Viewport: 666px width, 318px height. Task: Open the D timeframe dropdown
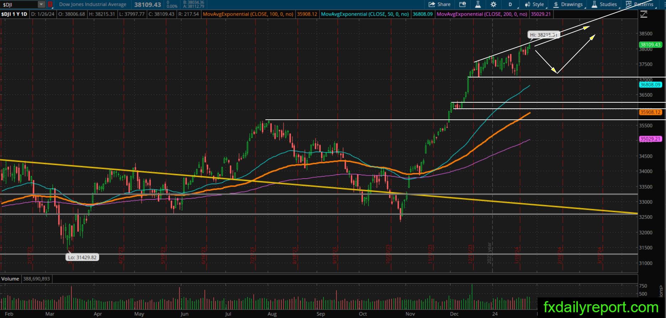click(x=510, y=4)
